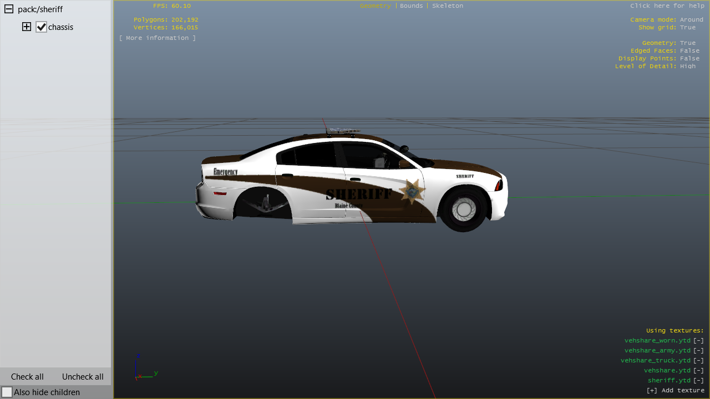This screenshot has height=399, width=710.
Task: Expand the chassis tree node
Action: [27, 27]
